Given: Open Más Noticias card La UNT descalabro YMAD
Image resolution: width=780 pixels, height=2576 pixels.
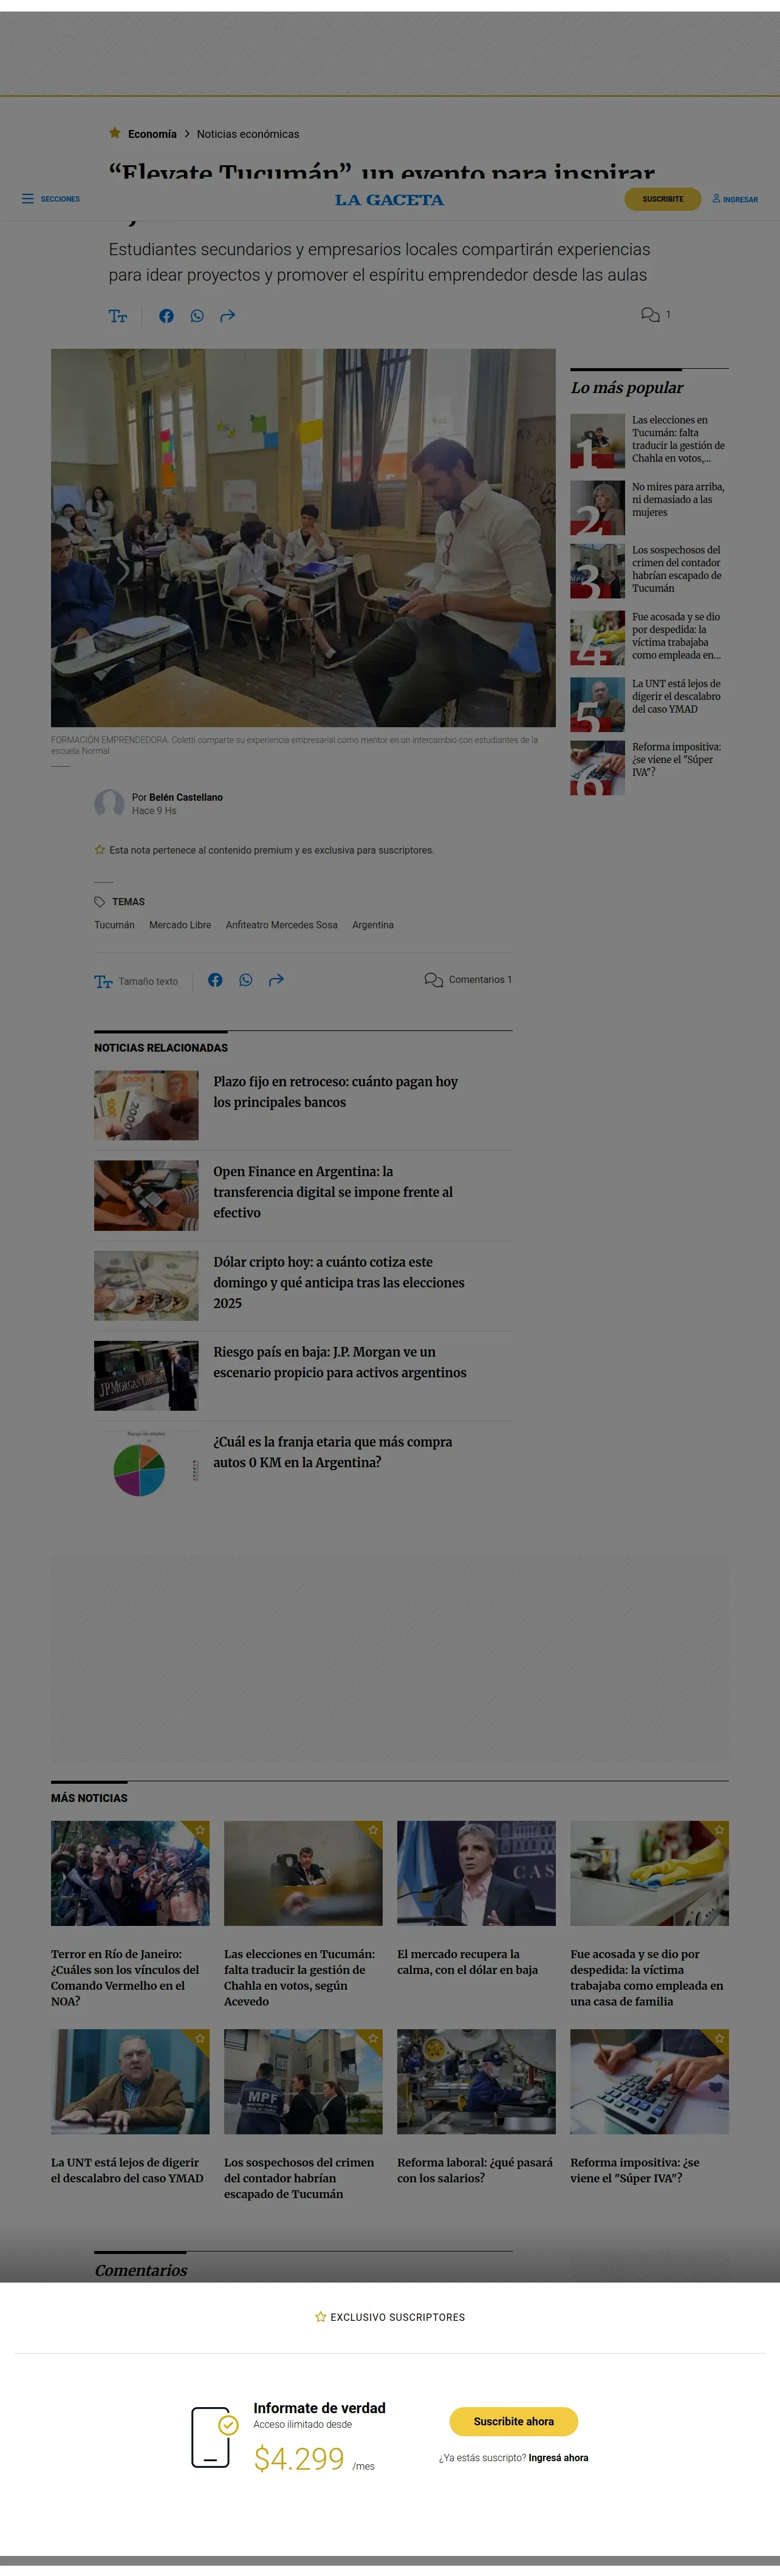Looking at the screenshot, I should pos(127,2170).
